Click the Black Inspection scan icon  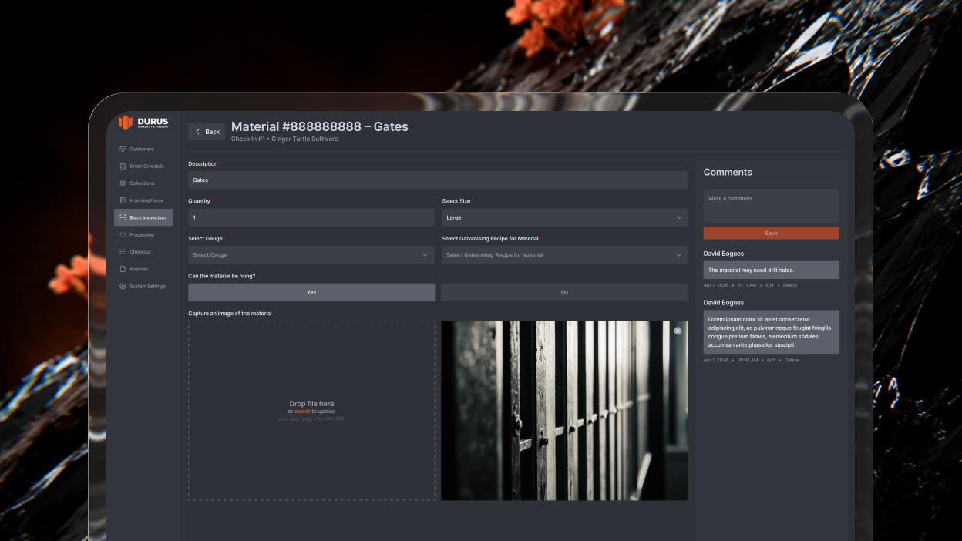[123, 217]
